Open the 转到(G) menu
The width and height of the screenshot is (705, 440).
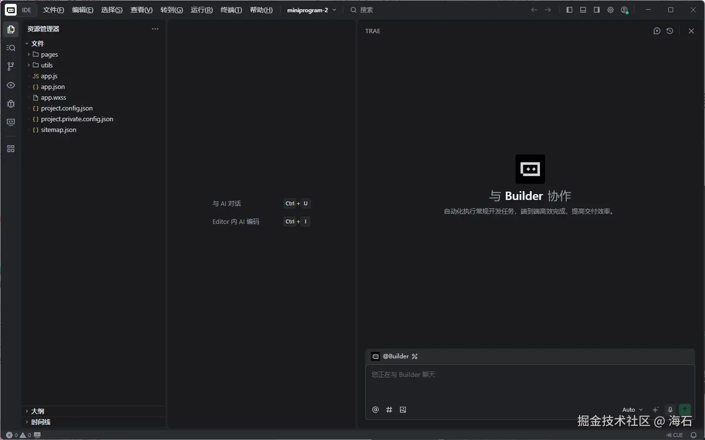point(171,10)
